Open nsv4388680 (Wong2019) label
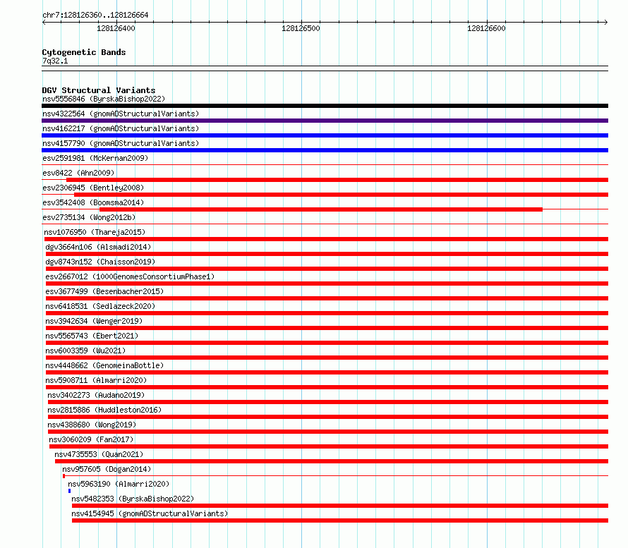 pyautogui.click(x=92, y=425)
